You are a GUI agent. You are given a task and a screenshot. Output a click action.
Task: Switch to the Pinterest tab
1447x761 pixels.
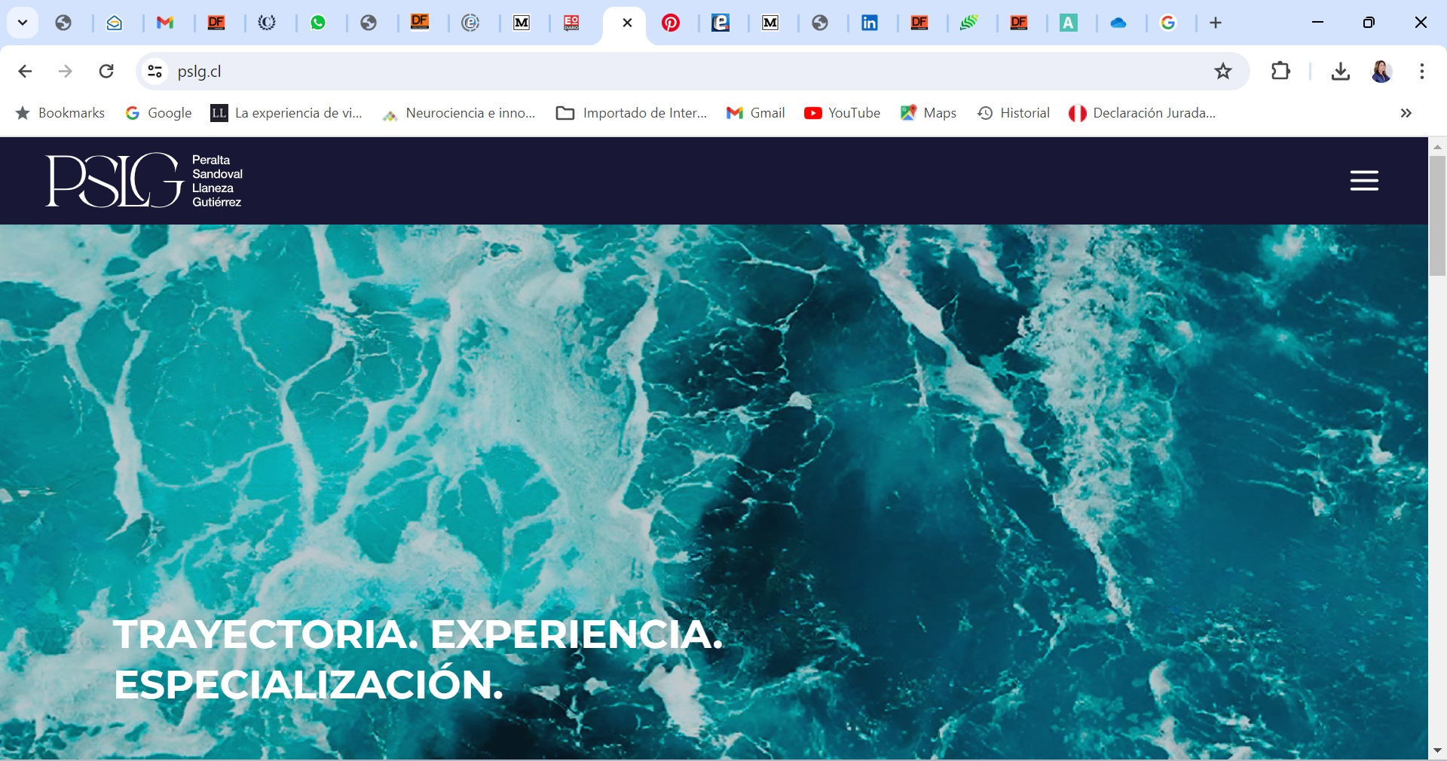point(670,23)
